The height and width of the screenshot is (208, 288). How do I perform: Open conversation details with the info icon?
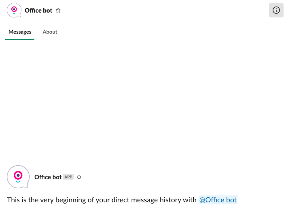click(276, 10)
